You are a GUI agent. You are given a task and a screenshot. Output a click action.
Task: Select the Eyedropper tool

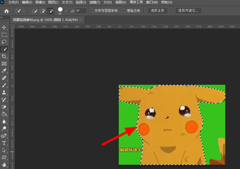coord(4,71)
